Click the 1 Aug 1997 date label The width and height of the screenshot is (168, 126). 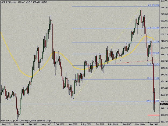46,124
